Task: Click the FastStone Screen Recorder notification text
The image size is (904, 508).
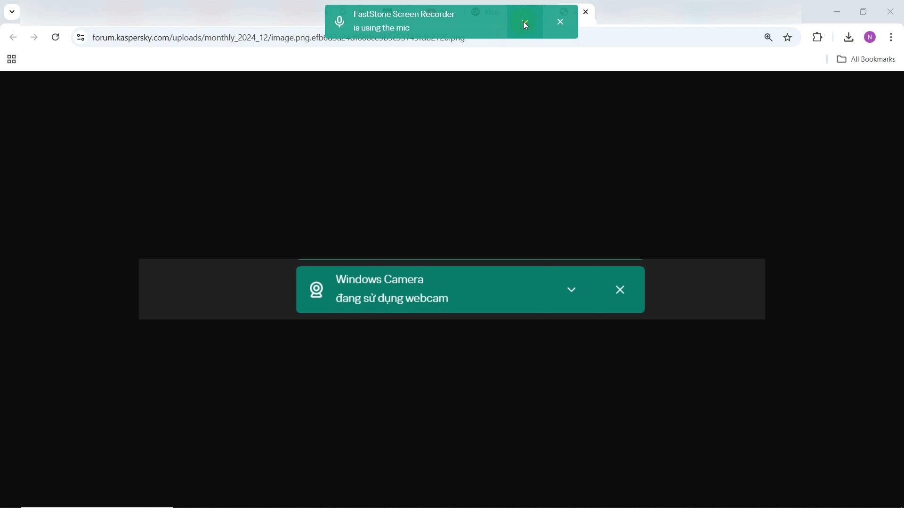Action: [x=404, y=15]
